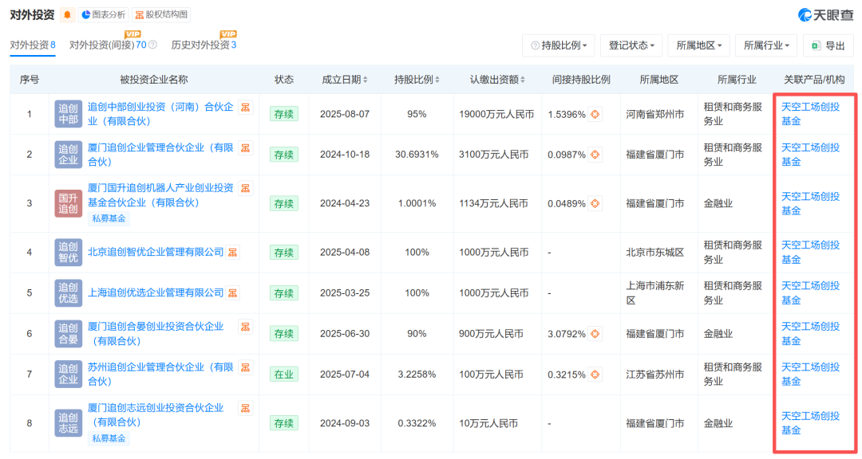Image resolution: width=862 pixels, height=459 pixels.
Task: Click 私募基金 tag under 厦门追创志远
Action: click(109, 439)
